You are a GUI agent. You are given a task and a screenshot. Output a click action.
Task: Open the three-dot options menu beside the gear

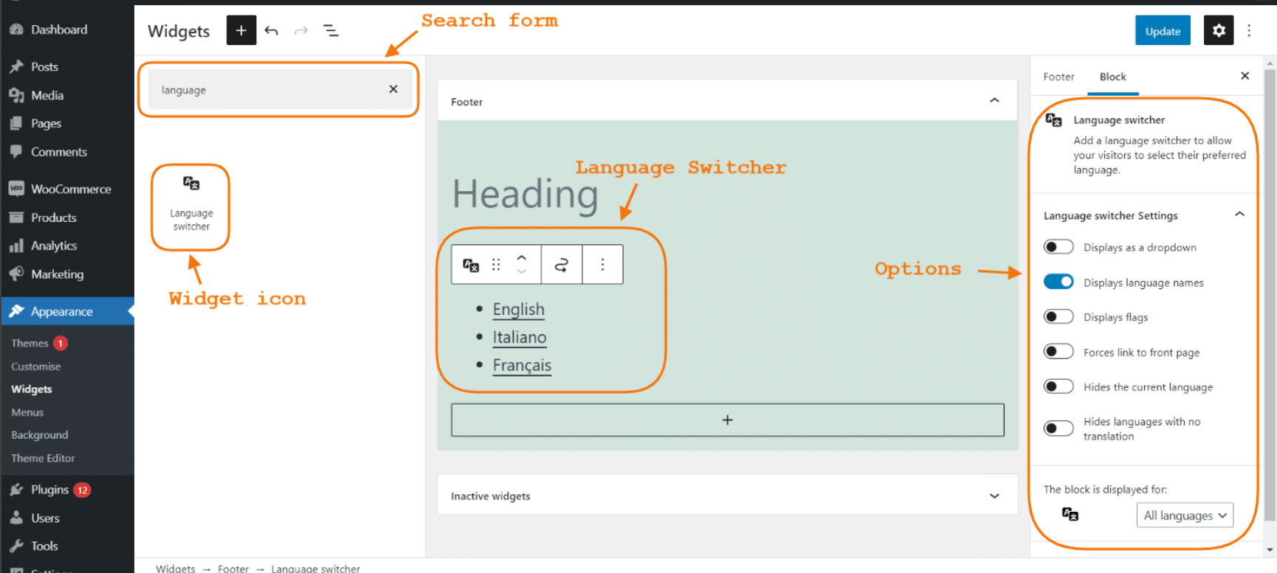click(x=1249, y=30)
